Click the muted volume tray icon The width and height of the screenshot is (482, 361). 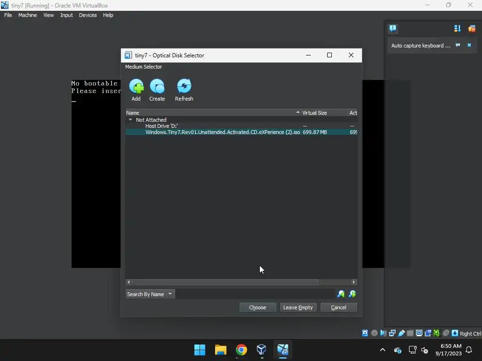click(x=425, y=350)
